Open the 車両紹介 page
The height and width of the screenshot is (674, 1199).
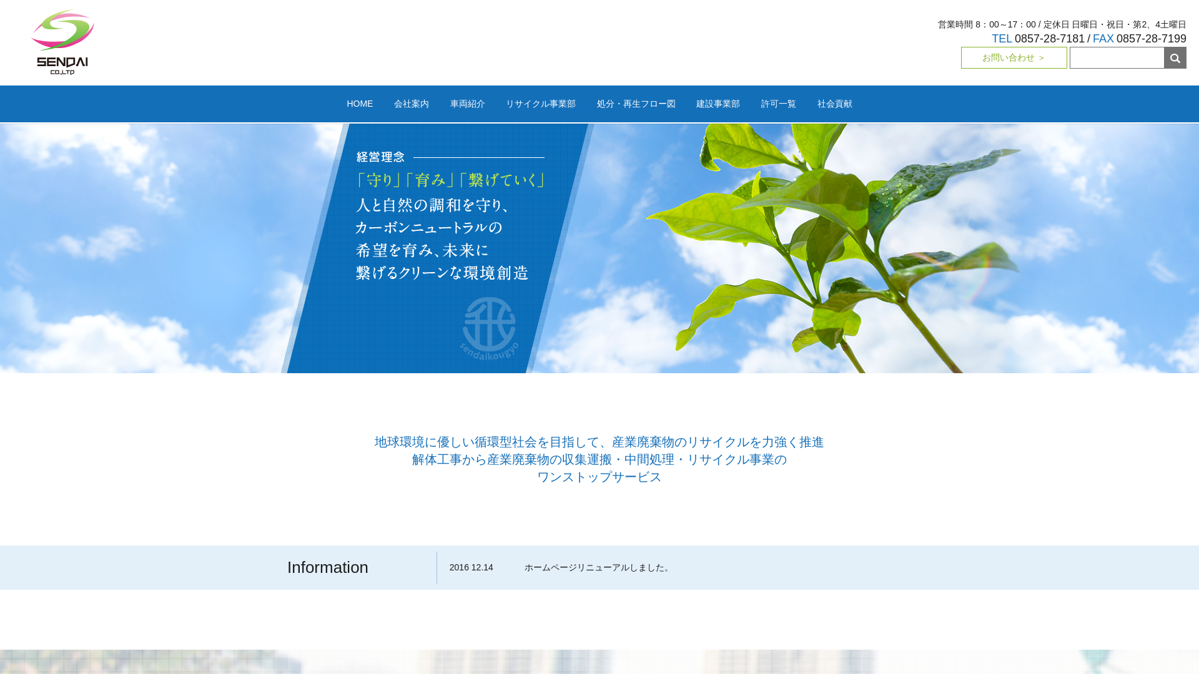(467, 104)
